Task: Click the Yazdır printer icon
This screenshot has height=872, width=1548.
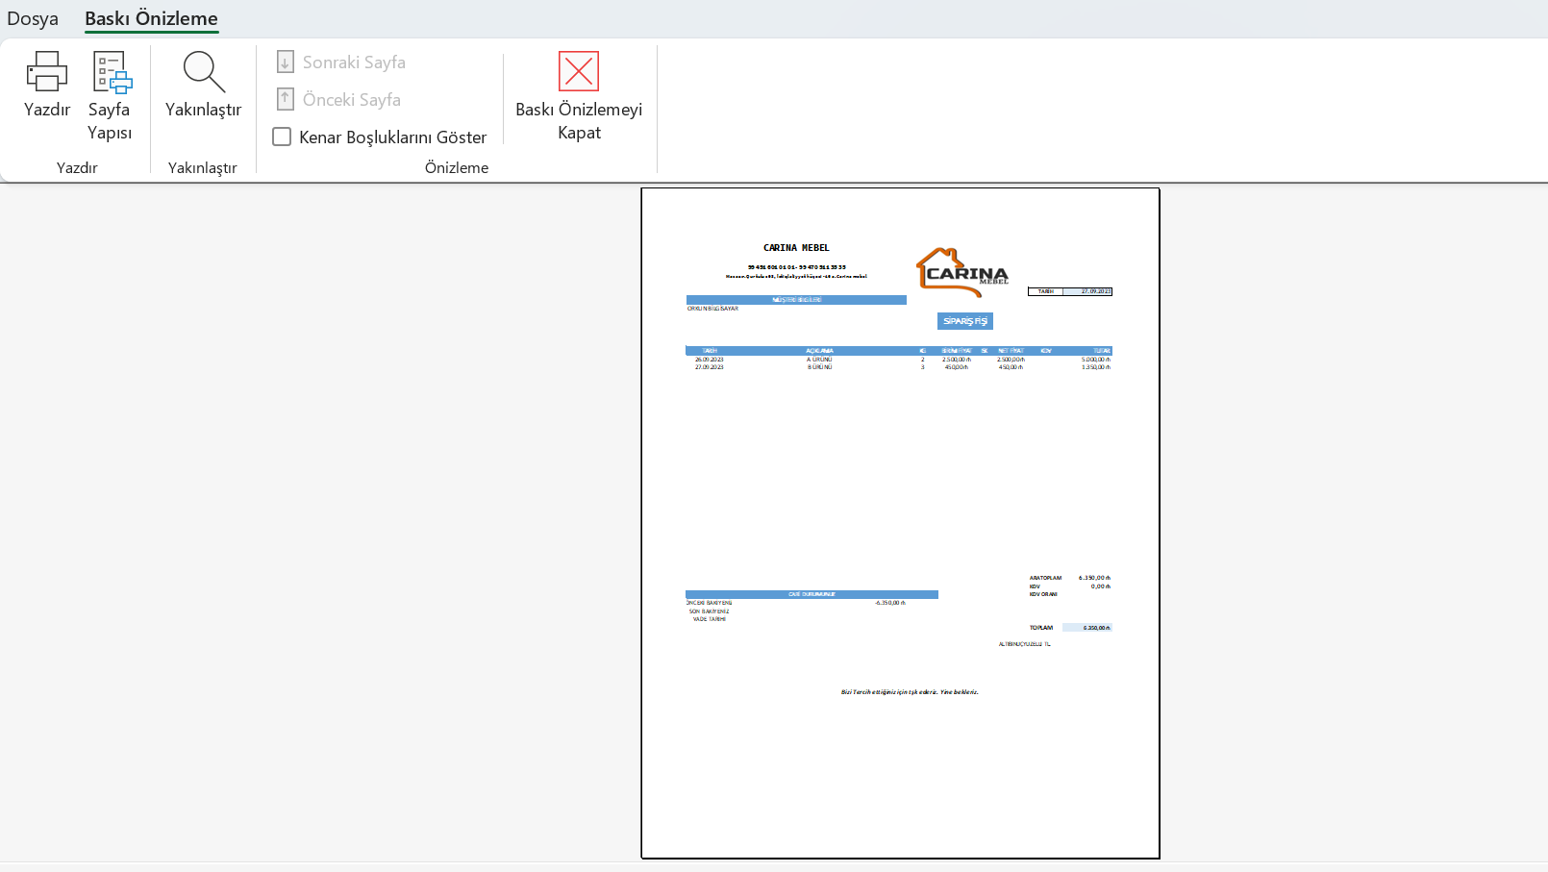Action: tap(46, 70)
